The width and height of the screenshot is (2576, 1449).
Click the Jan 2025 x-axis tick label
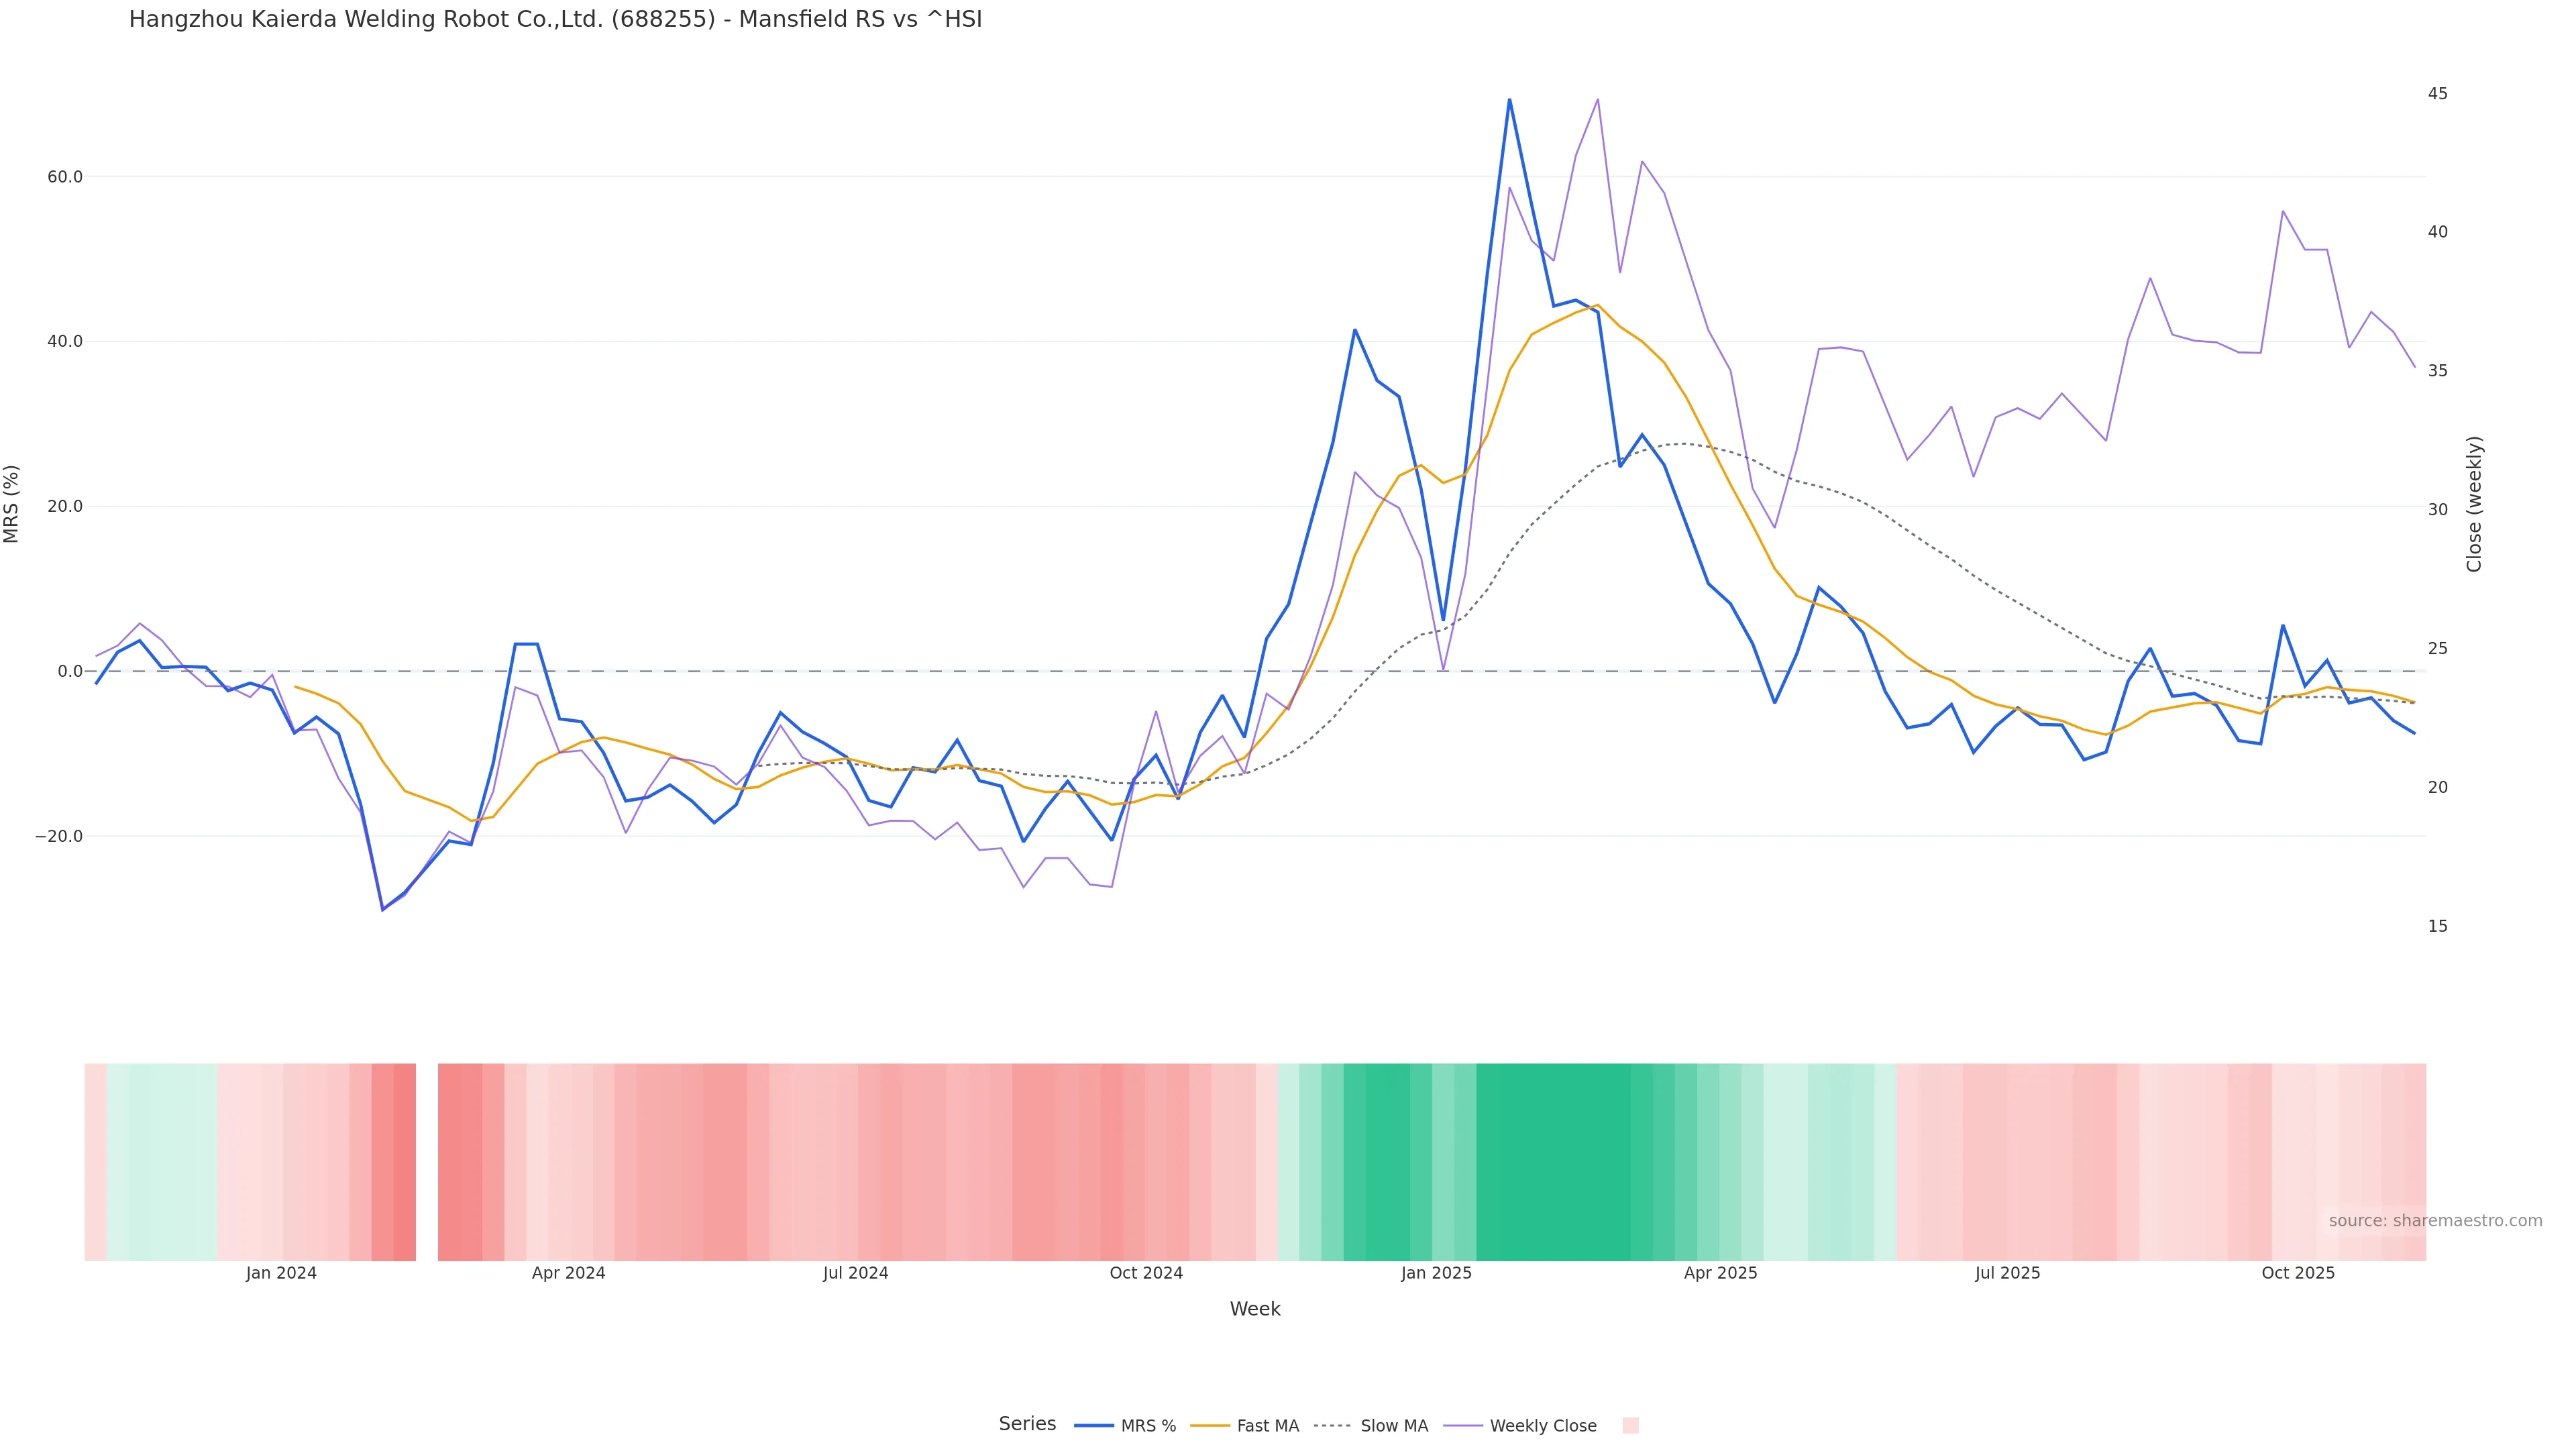(1436, 1273)
